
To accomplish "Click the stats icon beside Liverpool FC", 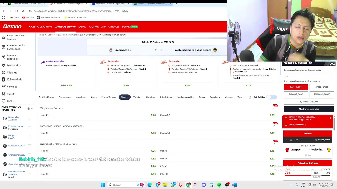I will 162,50.
